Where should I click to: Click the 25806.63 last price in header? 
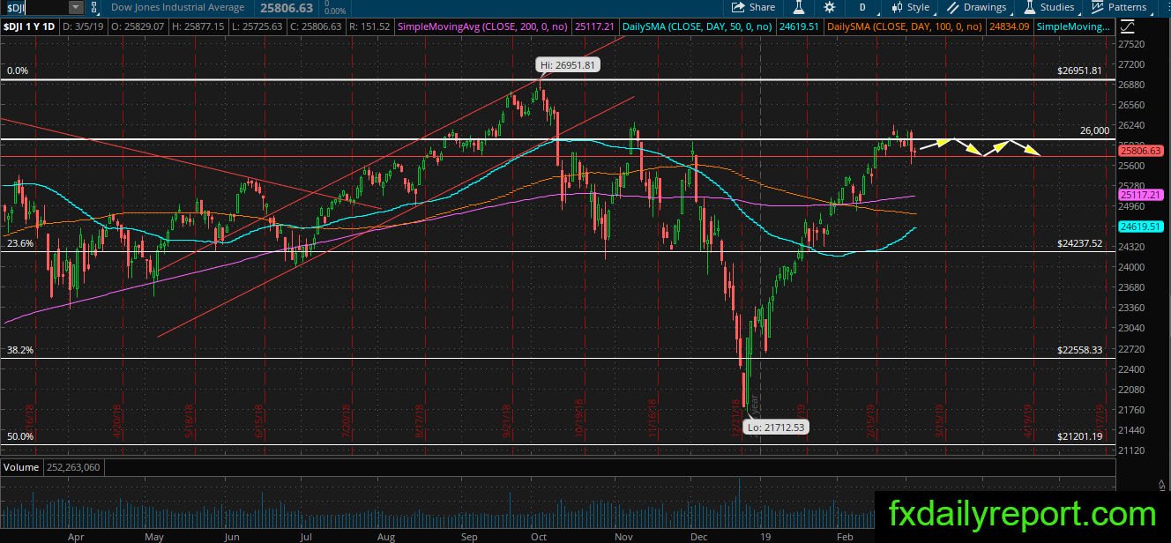click(x=287, y=7)
